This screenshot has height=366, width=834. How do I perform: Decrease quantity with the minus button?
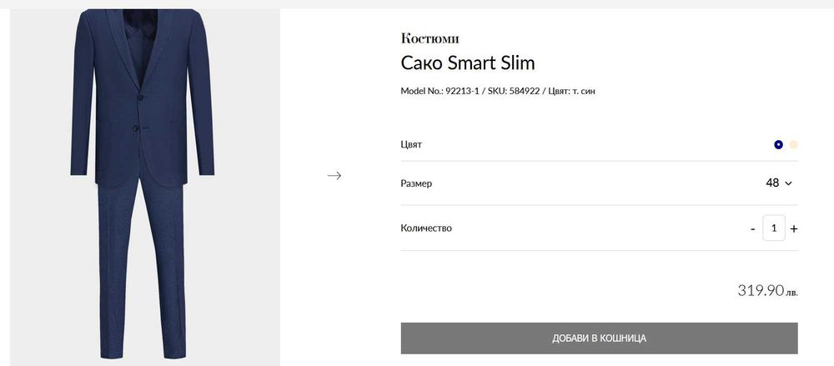pyautogui.click(x=752, y=228)
